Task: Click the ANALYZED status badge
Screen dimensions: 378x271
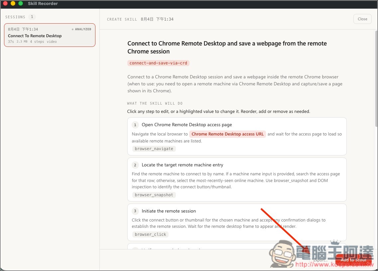Action: 81,29
